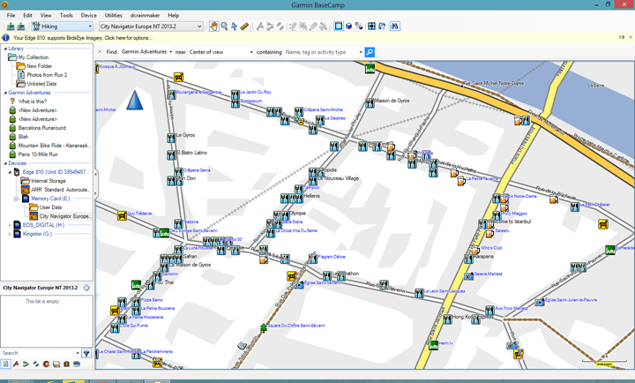This screenshot has height=383, width=635.
Task: Select My Collection in library
Action: 34,57
